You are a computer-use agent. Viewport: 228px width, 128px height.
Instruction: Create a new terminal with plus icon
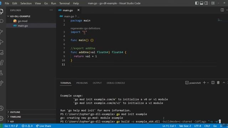pos(204,82)
